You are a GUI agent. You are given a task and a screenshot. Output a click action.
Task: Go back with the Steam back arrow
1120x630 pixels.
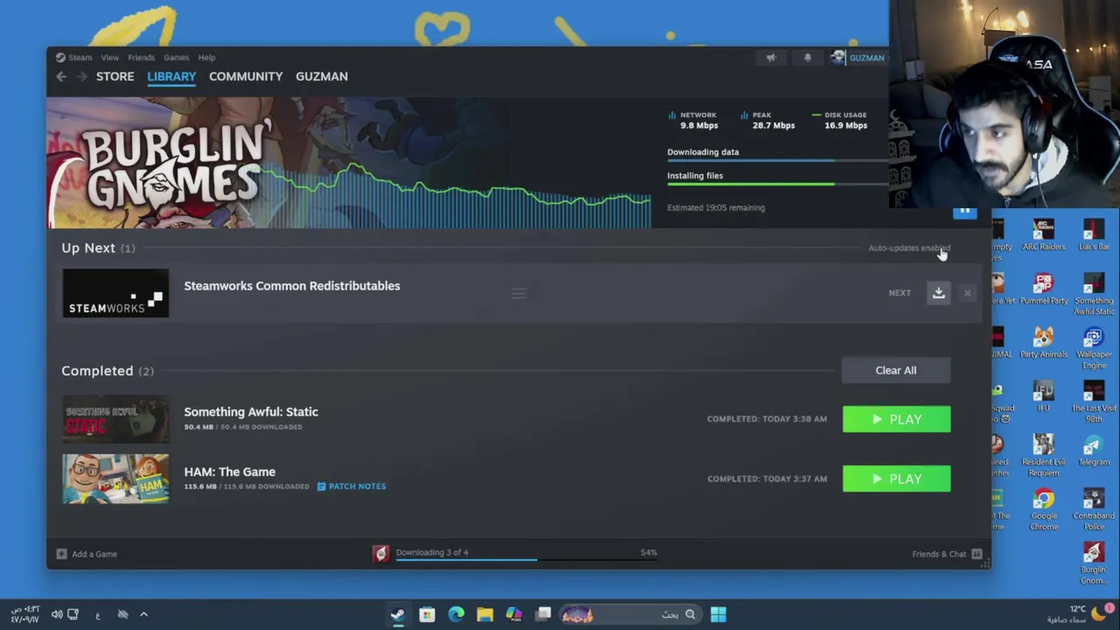tap(61, 77)
